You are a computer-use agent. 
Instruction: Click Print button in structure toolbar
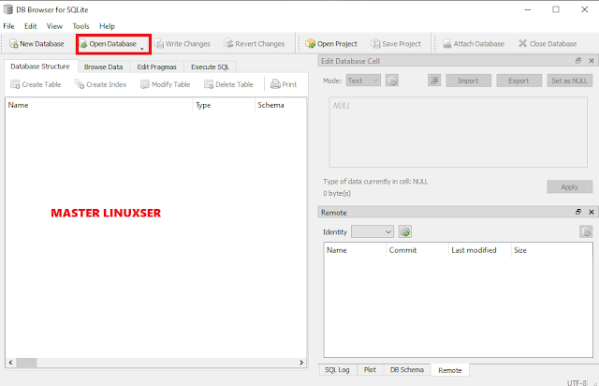click(x=284, y=84)
